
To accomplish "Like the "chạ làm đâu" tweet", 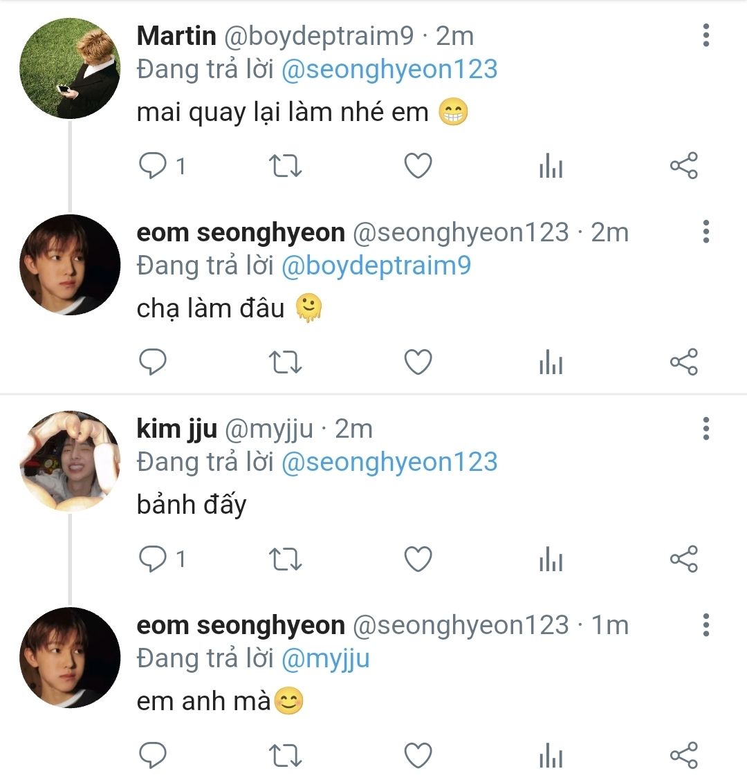I will 418,362.
